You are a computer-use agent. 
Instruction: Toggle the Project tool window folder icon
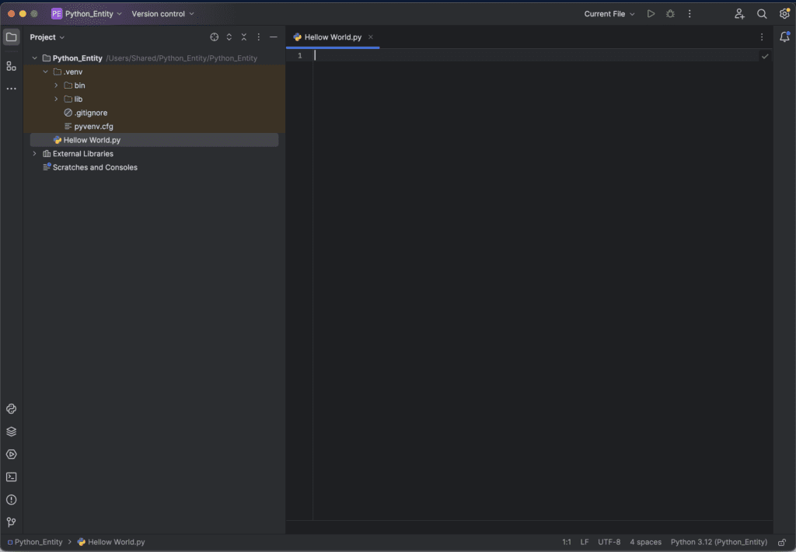pos(11,37)
